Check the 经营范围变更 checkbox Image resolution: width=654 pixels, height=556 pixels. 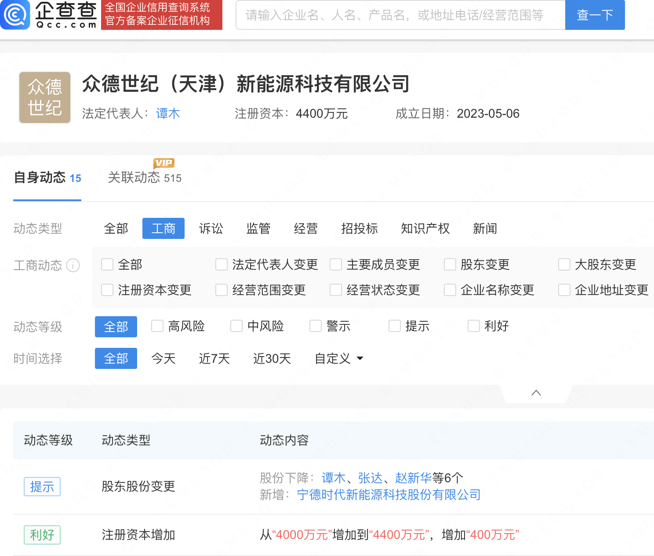pos(222,290)
